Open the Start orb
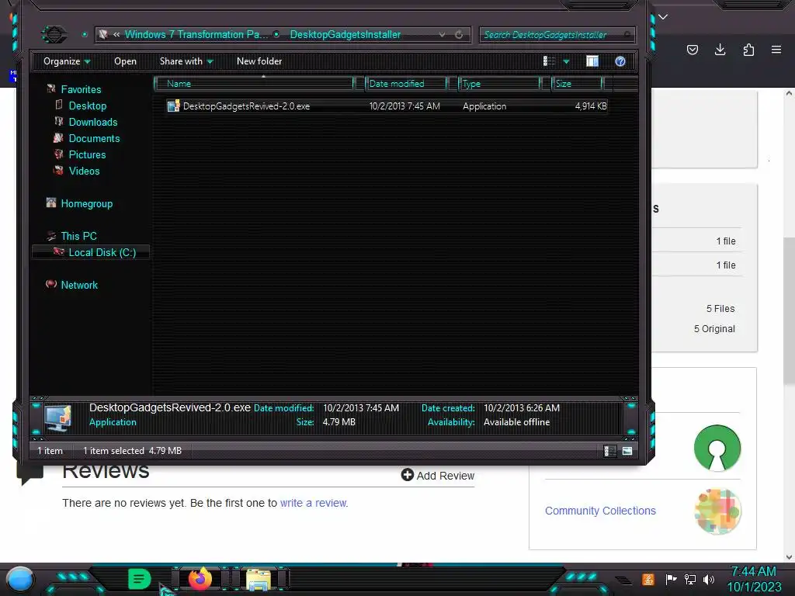Viewport: 795px width, 596px height. tap(20, 580)
